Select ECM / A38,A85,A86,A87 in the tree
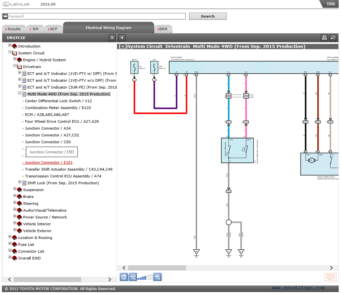341x293 pixels. (x=47, y=115)
